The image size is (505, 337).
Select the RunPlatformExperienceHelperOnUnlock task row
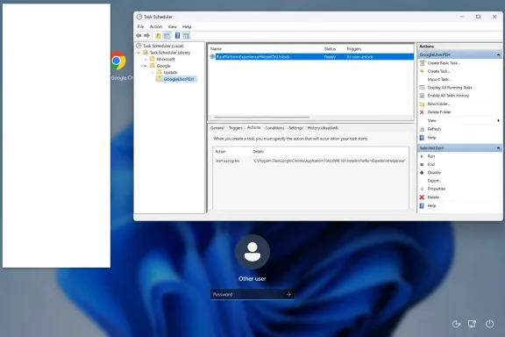pyautogui.click(x=311, y=57)
